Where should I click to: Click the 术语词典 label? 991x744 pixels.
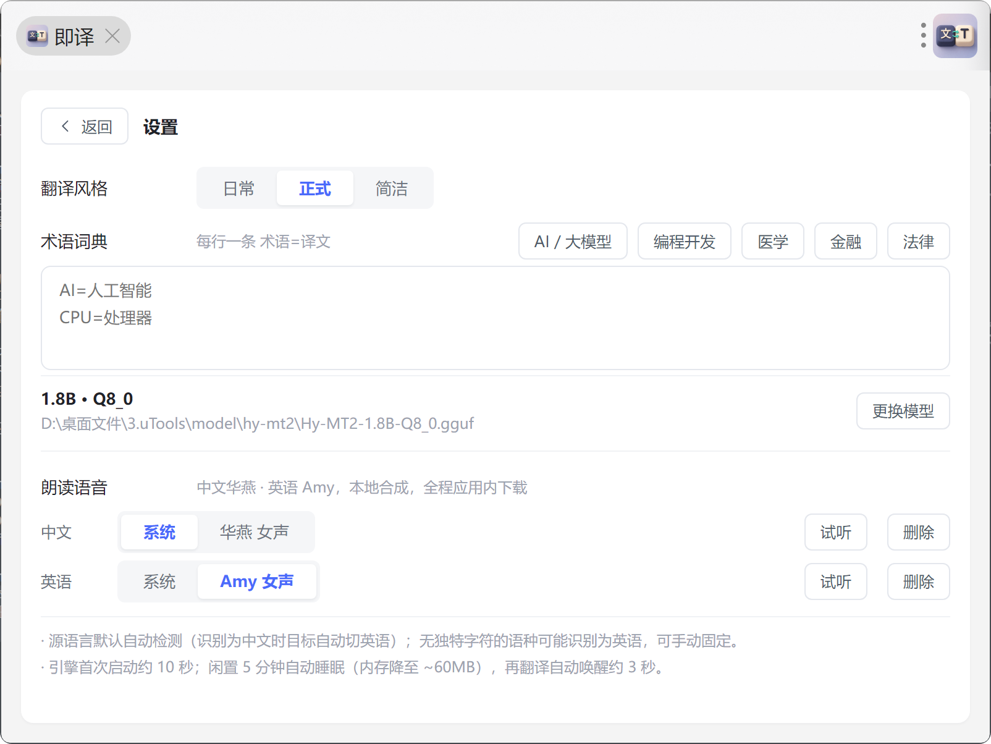(74, 242)
